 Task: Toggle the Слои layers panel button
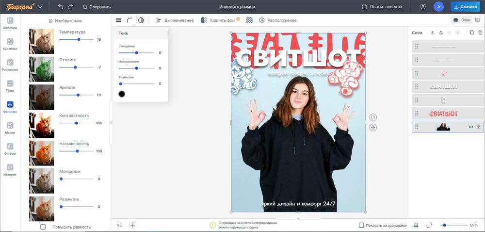click(462, 20)
